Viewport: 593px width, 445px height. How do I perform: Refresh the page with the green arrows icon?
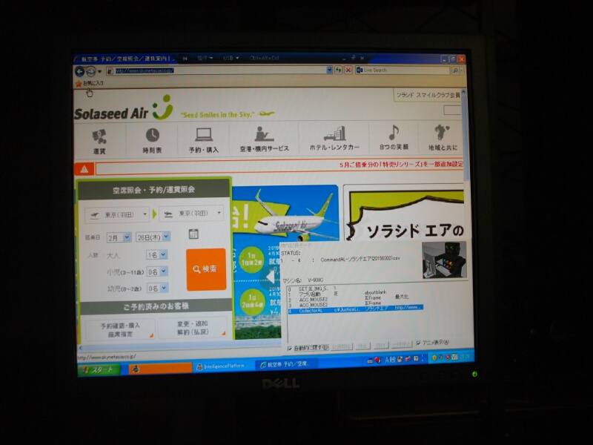(x=338, y=70)
